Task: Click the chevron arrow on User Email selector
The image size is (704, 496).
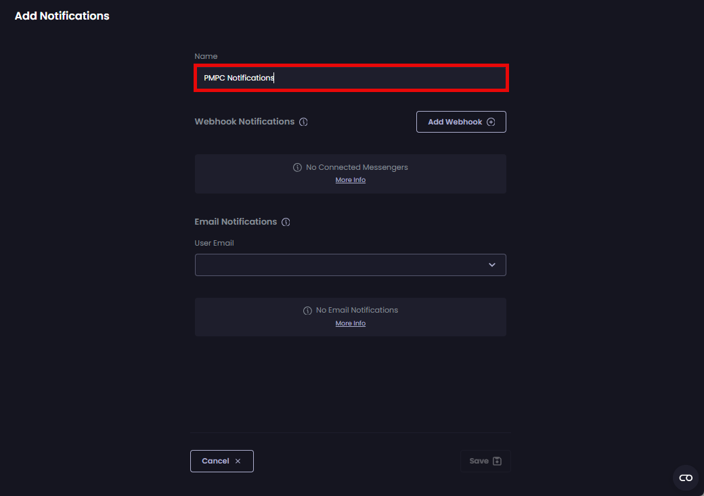Action: [x=492, y=265]
